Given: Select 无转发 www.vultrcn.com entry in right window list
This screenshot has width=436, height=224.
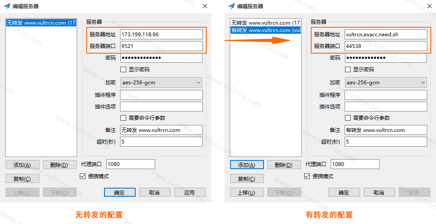Looking at the screenshot, I should 266,23.
